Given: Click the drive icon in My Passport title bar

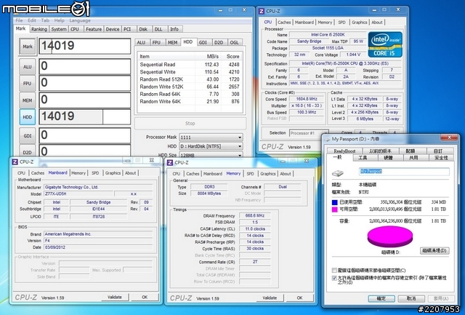Looking at the screenshot, I should (x=328, y=139).
